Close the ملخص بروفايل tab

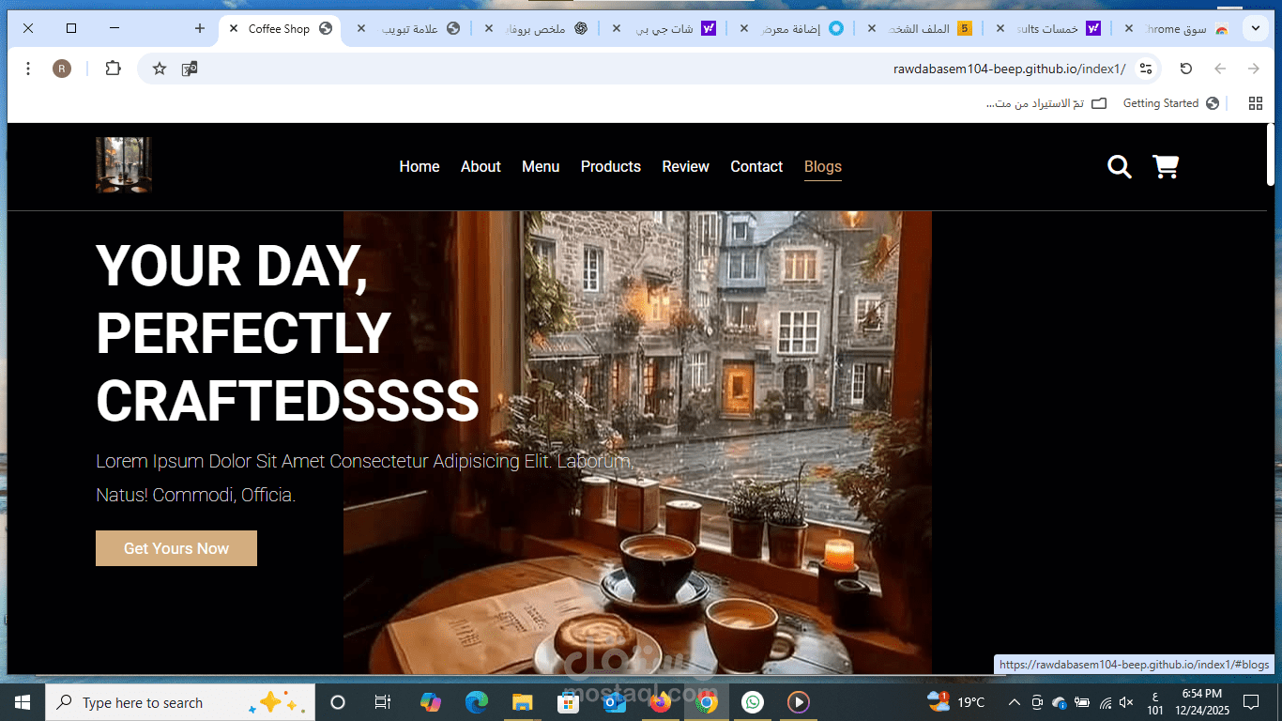(x=489, y=29)
